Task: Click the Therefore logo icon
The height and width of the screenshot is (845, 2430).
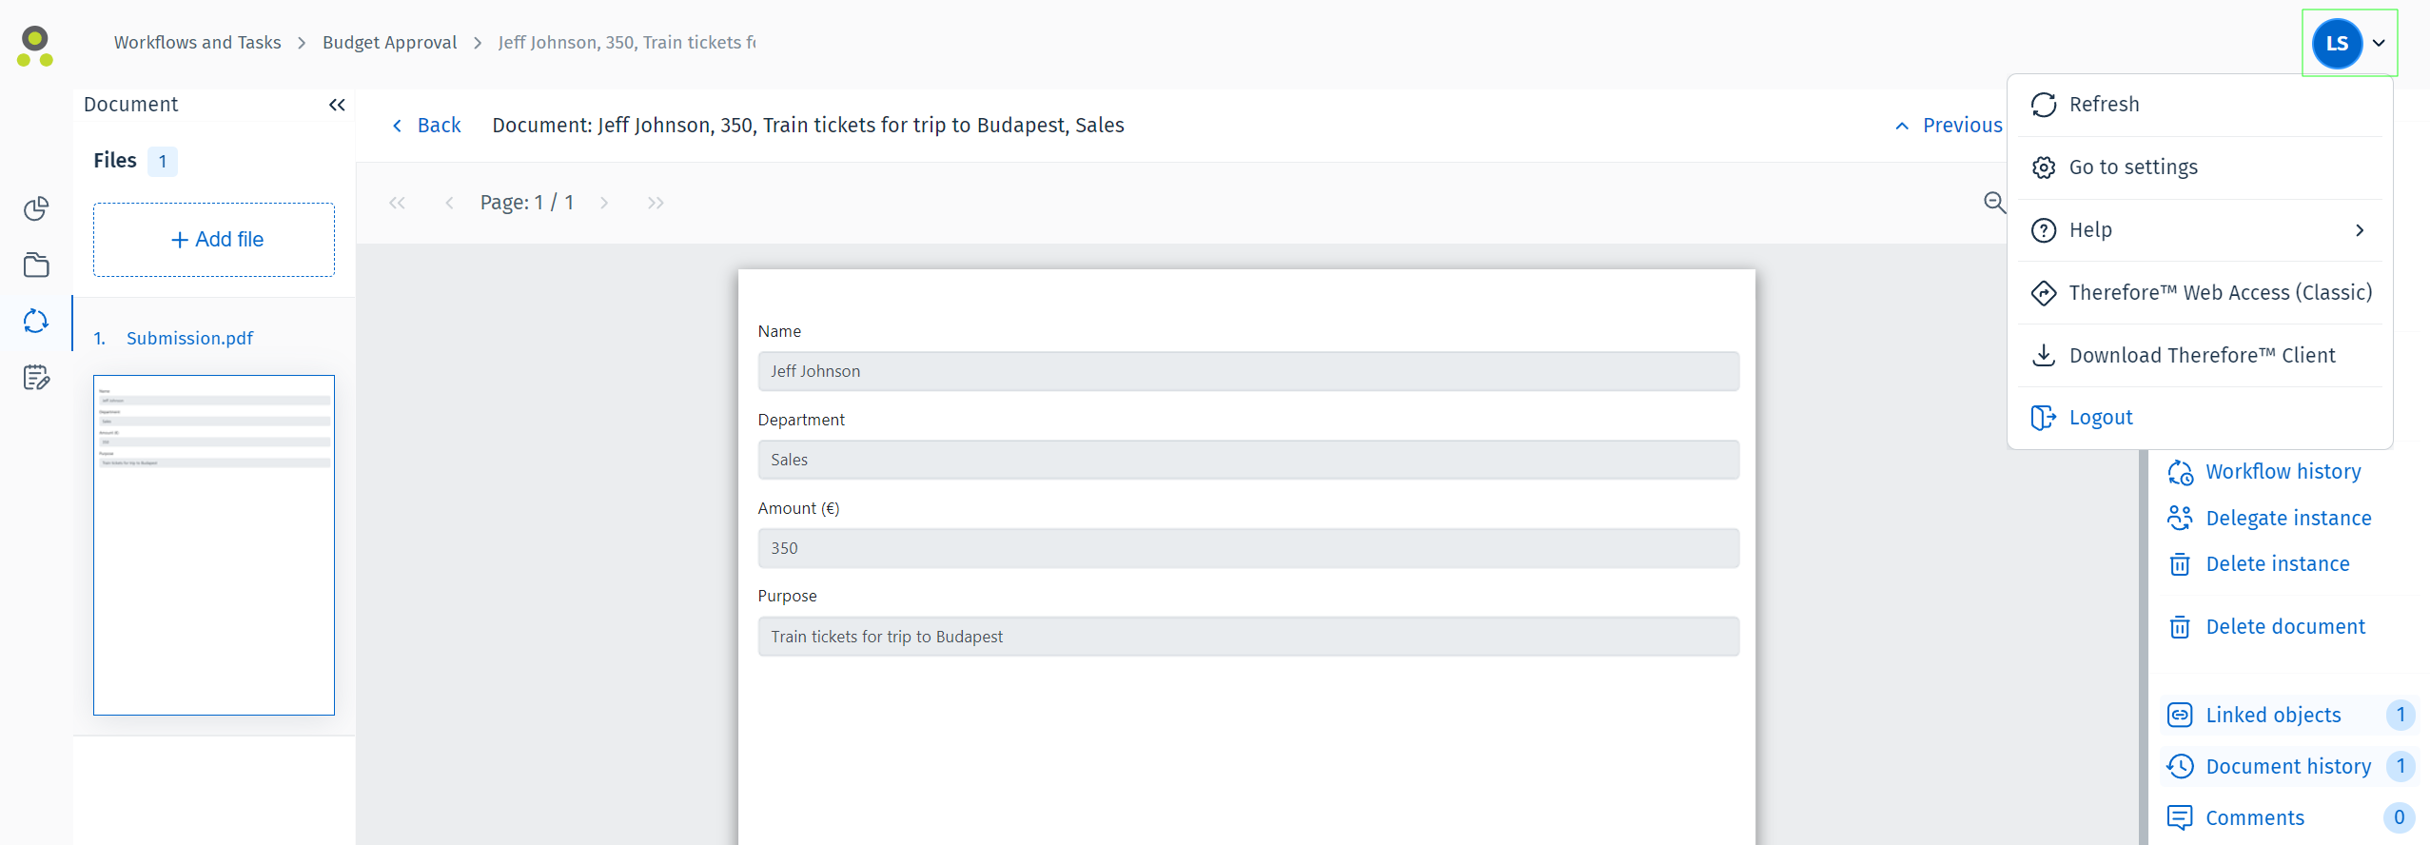Action: coord(35,46)
